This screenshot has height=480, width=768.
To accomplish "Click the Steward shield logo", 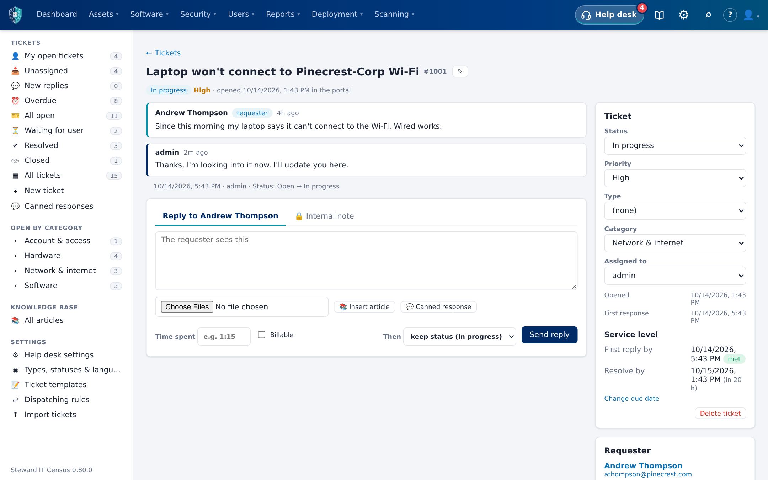I will pos(15,15).
